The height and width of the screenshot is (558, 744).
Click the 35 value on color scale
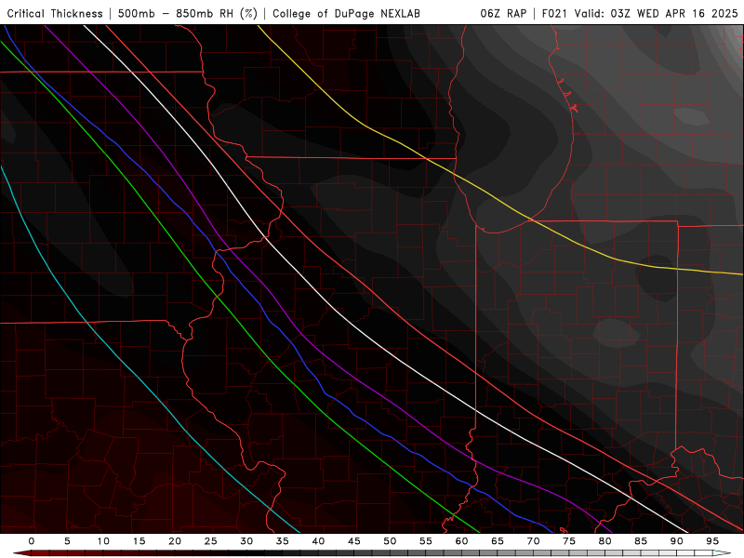[x=283, y=541]
